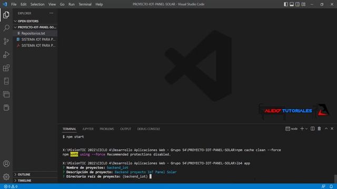This screenshot has width=337, height=189.
Task: Click the EXPLORER panel title
Action: (24, 13)
